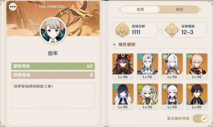Select Zhongli character card
213x127 pixels.
(x=197, y=96)
